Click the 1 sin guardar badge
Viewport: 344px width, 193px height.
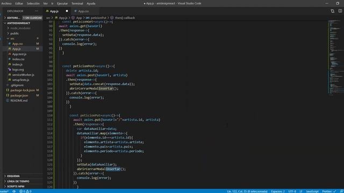32,18
